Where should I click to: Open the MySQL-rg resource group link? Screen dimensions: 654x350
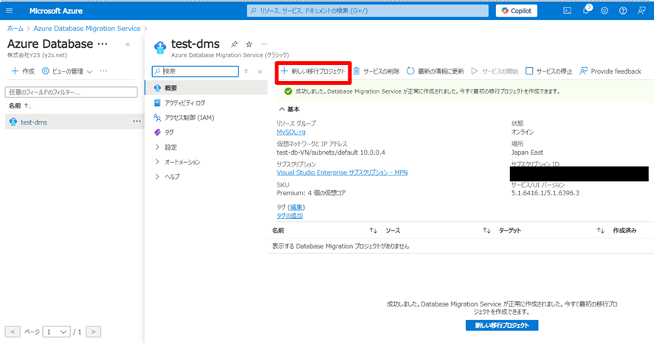pyautogui.click(x=290, y=132)
